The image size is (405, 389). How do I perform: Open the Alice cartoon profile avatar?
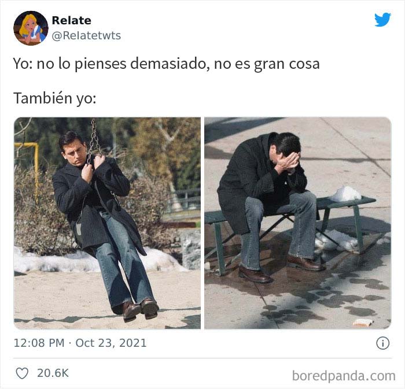click(31, 28)
